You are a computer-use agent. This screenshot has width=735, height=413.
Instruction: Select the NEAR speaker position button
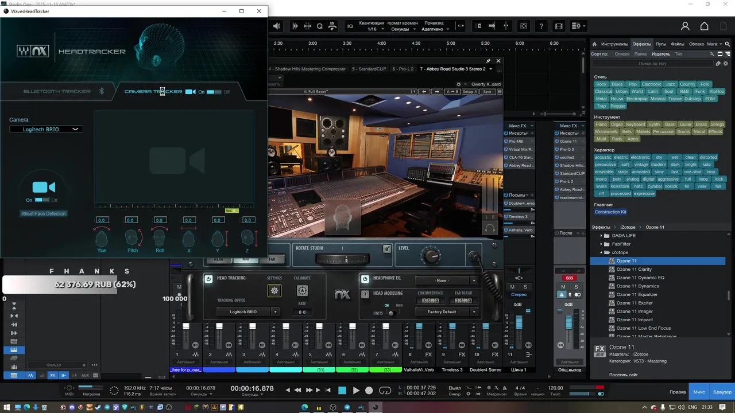coord(219,259)
